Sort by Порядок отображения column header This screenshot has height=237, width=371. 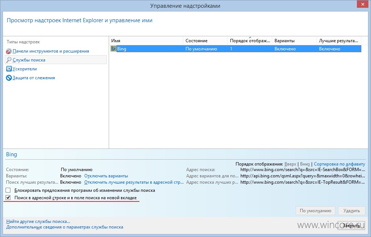pos(250,41)
